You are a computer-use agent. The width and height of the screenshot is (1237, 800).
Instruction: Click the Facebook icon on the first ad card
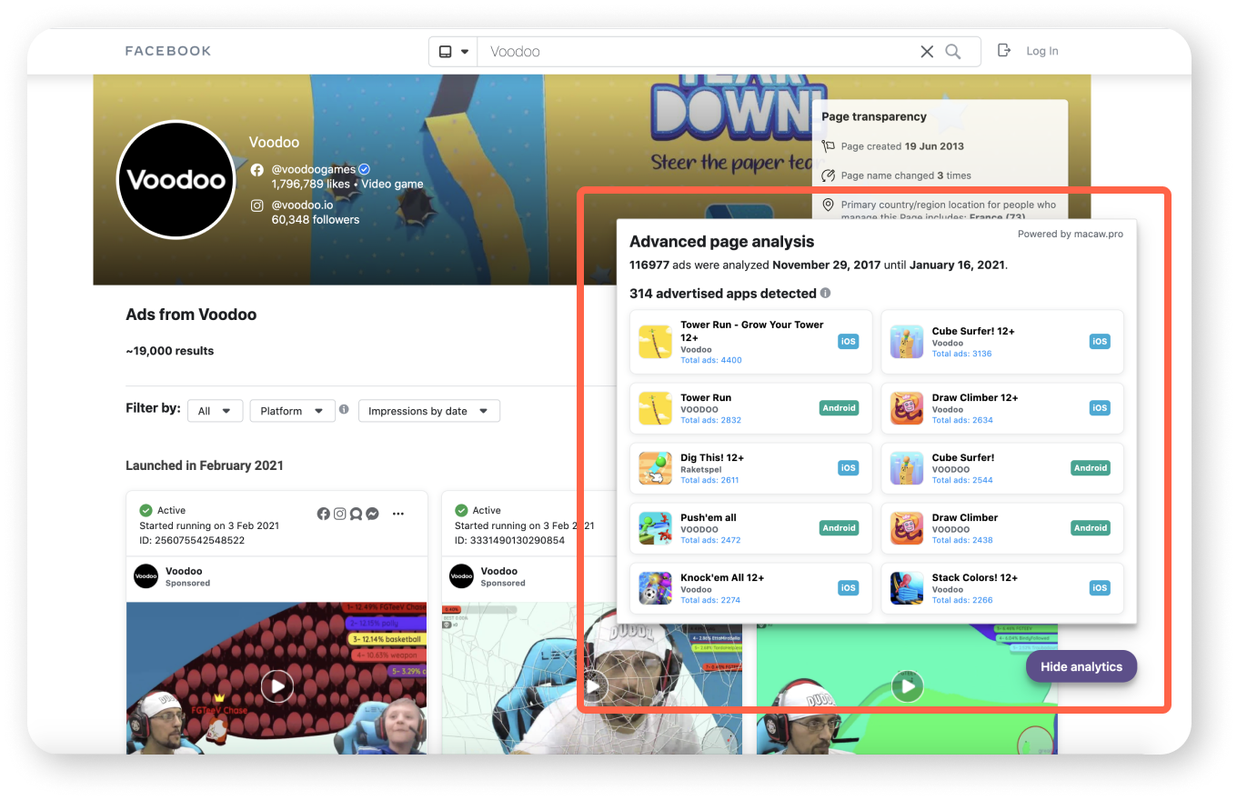pos(323,514)
